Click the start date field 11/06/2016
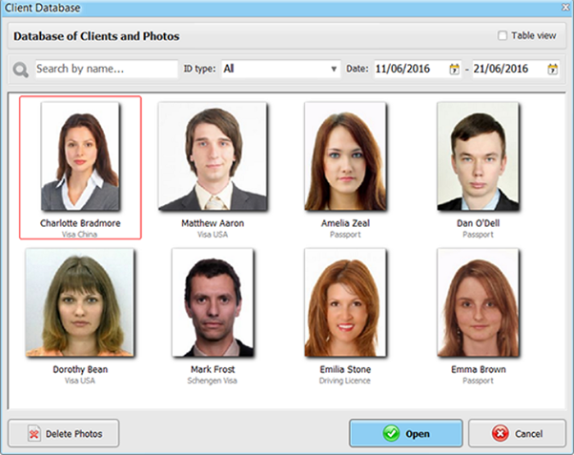Screen dimensions: 574x455 point(407,70)
